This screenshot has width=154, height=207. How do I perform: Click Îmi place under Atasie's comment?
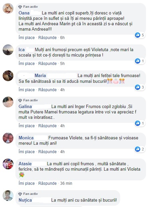[x=26, y=183]
